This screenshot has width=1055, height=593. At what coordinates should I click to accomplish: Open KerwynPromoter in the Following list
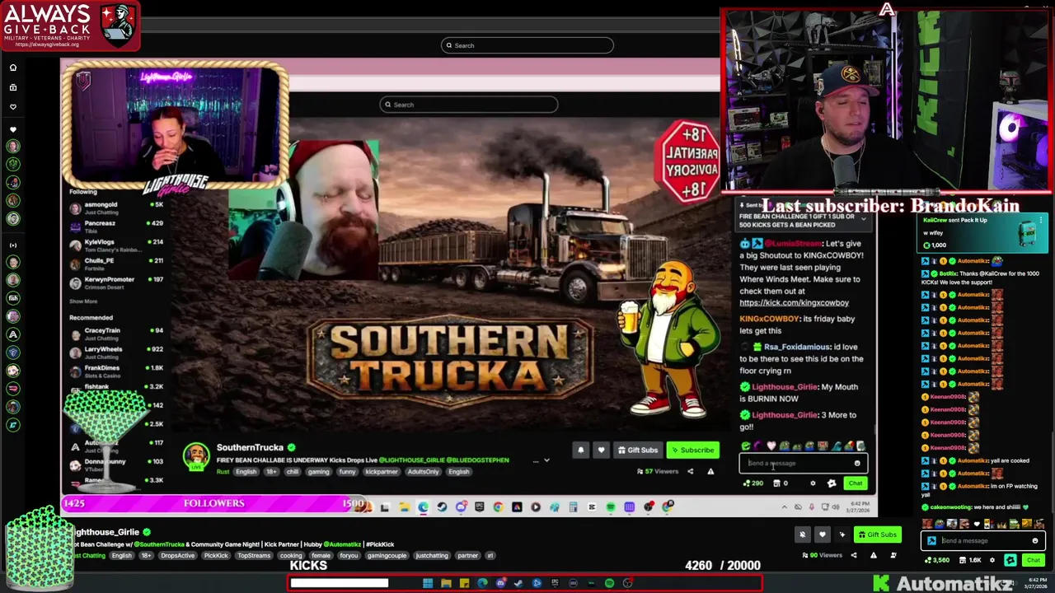(117, 282)
